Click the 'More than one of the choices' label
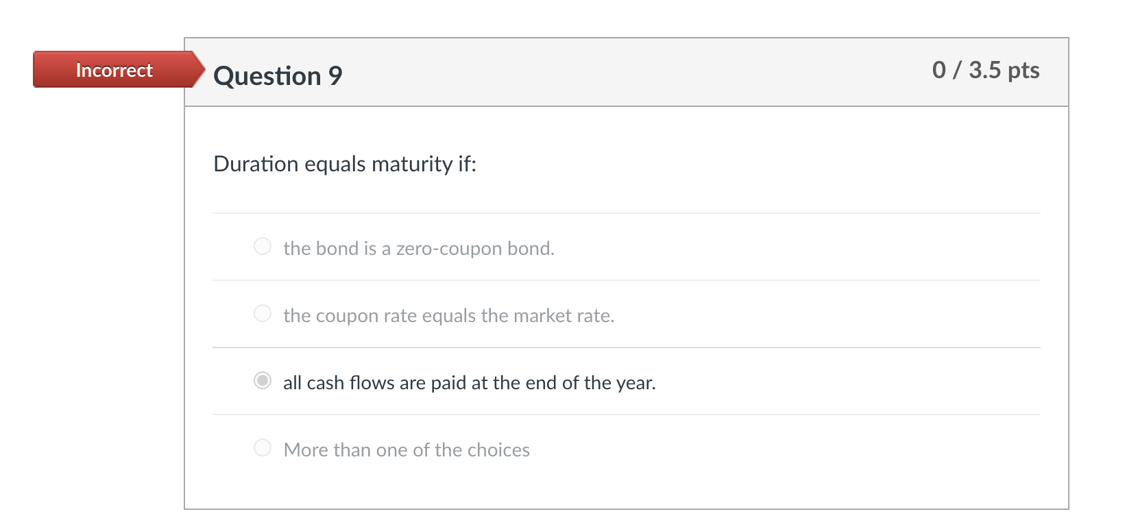Screen dimensions: 1138x514 406,450
